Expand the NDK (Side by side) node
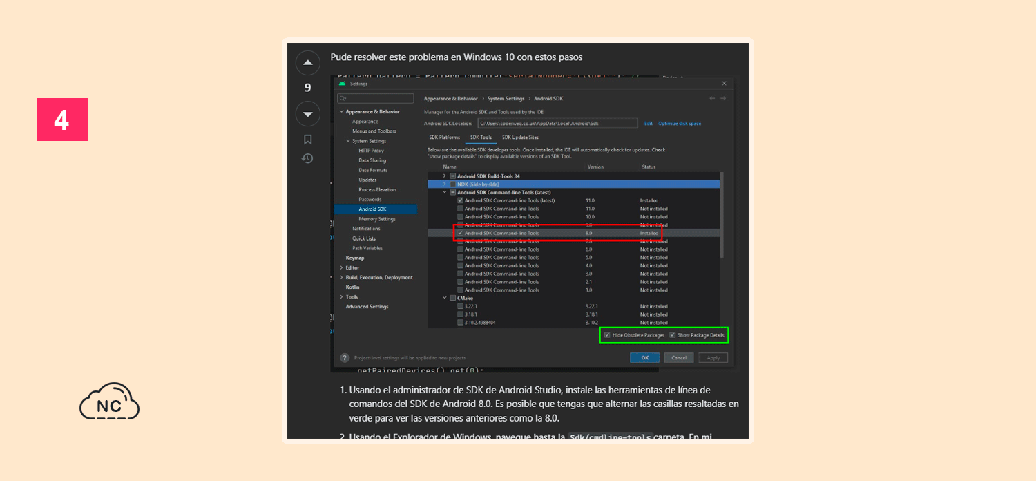This screenshot has width=1036, height=481. [445, 185]
